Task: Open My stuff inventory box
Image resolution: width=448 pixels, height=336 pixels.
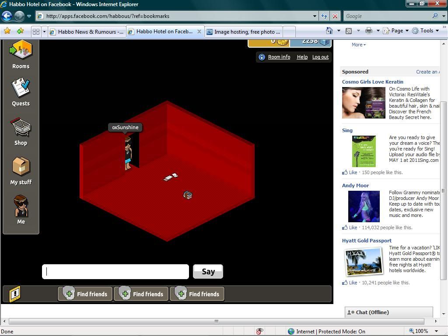Action: 21,167
